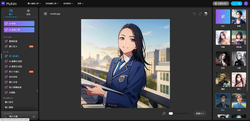
Task: Select the 節慶 style thumbnail
Action: pyautogui.click(x=239, y=17)
